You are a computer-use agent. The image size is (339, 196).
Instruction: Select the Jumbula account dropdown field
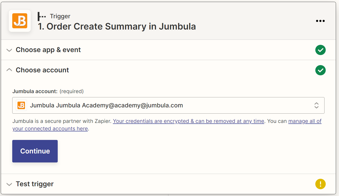[x=168, y=105]
